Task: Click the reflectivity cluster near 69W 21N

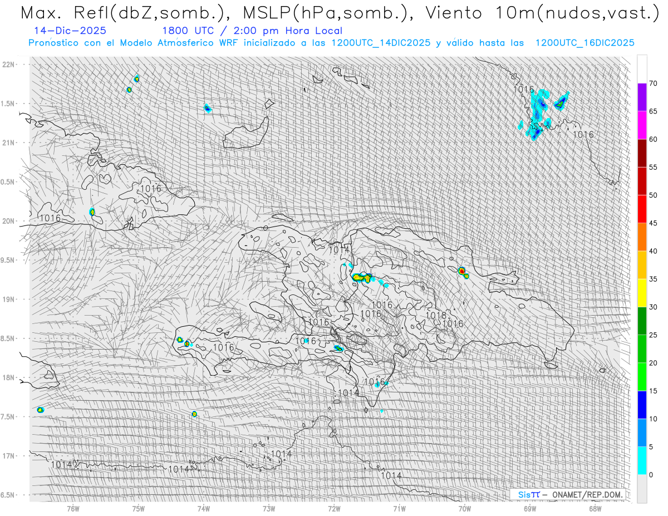Action: [x=538, y=115]
